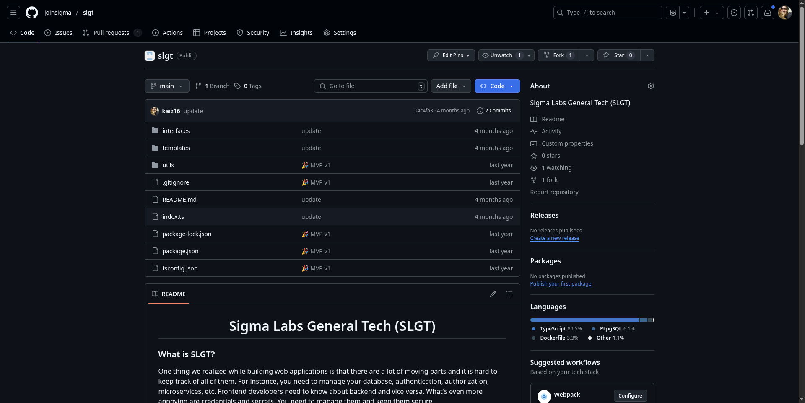View the 1 fork link
805x403 pixels.
(x=544, y=180)
